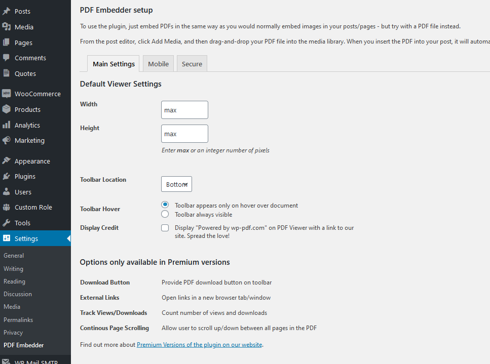
Task: Click the Settings sliders icon
Action: (6, 238)
